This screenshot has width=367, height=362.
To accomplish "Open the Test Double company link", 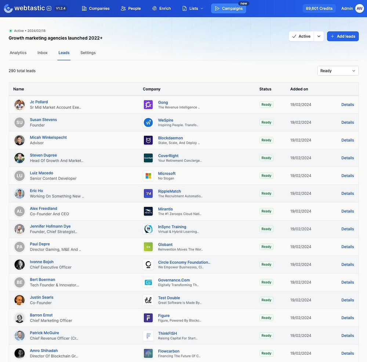I will click(x=169, y=298).
